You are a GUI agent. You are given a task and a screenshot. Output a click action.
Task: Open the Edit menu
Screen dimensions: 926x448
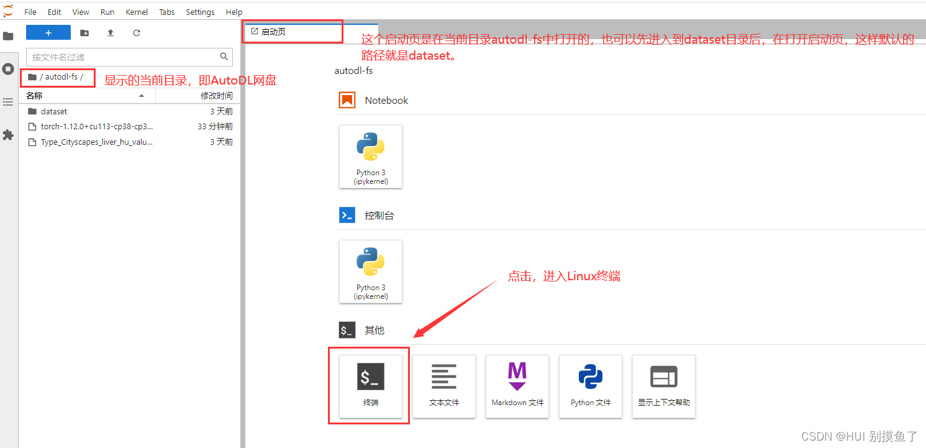(x=54, y=12)
